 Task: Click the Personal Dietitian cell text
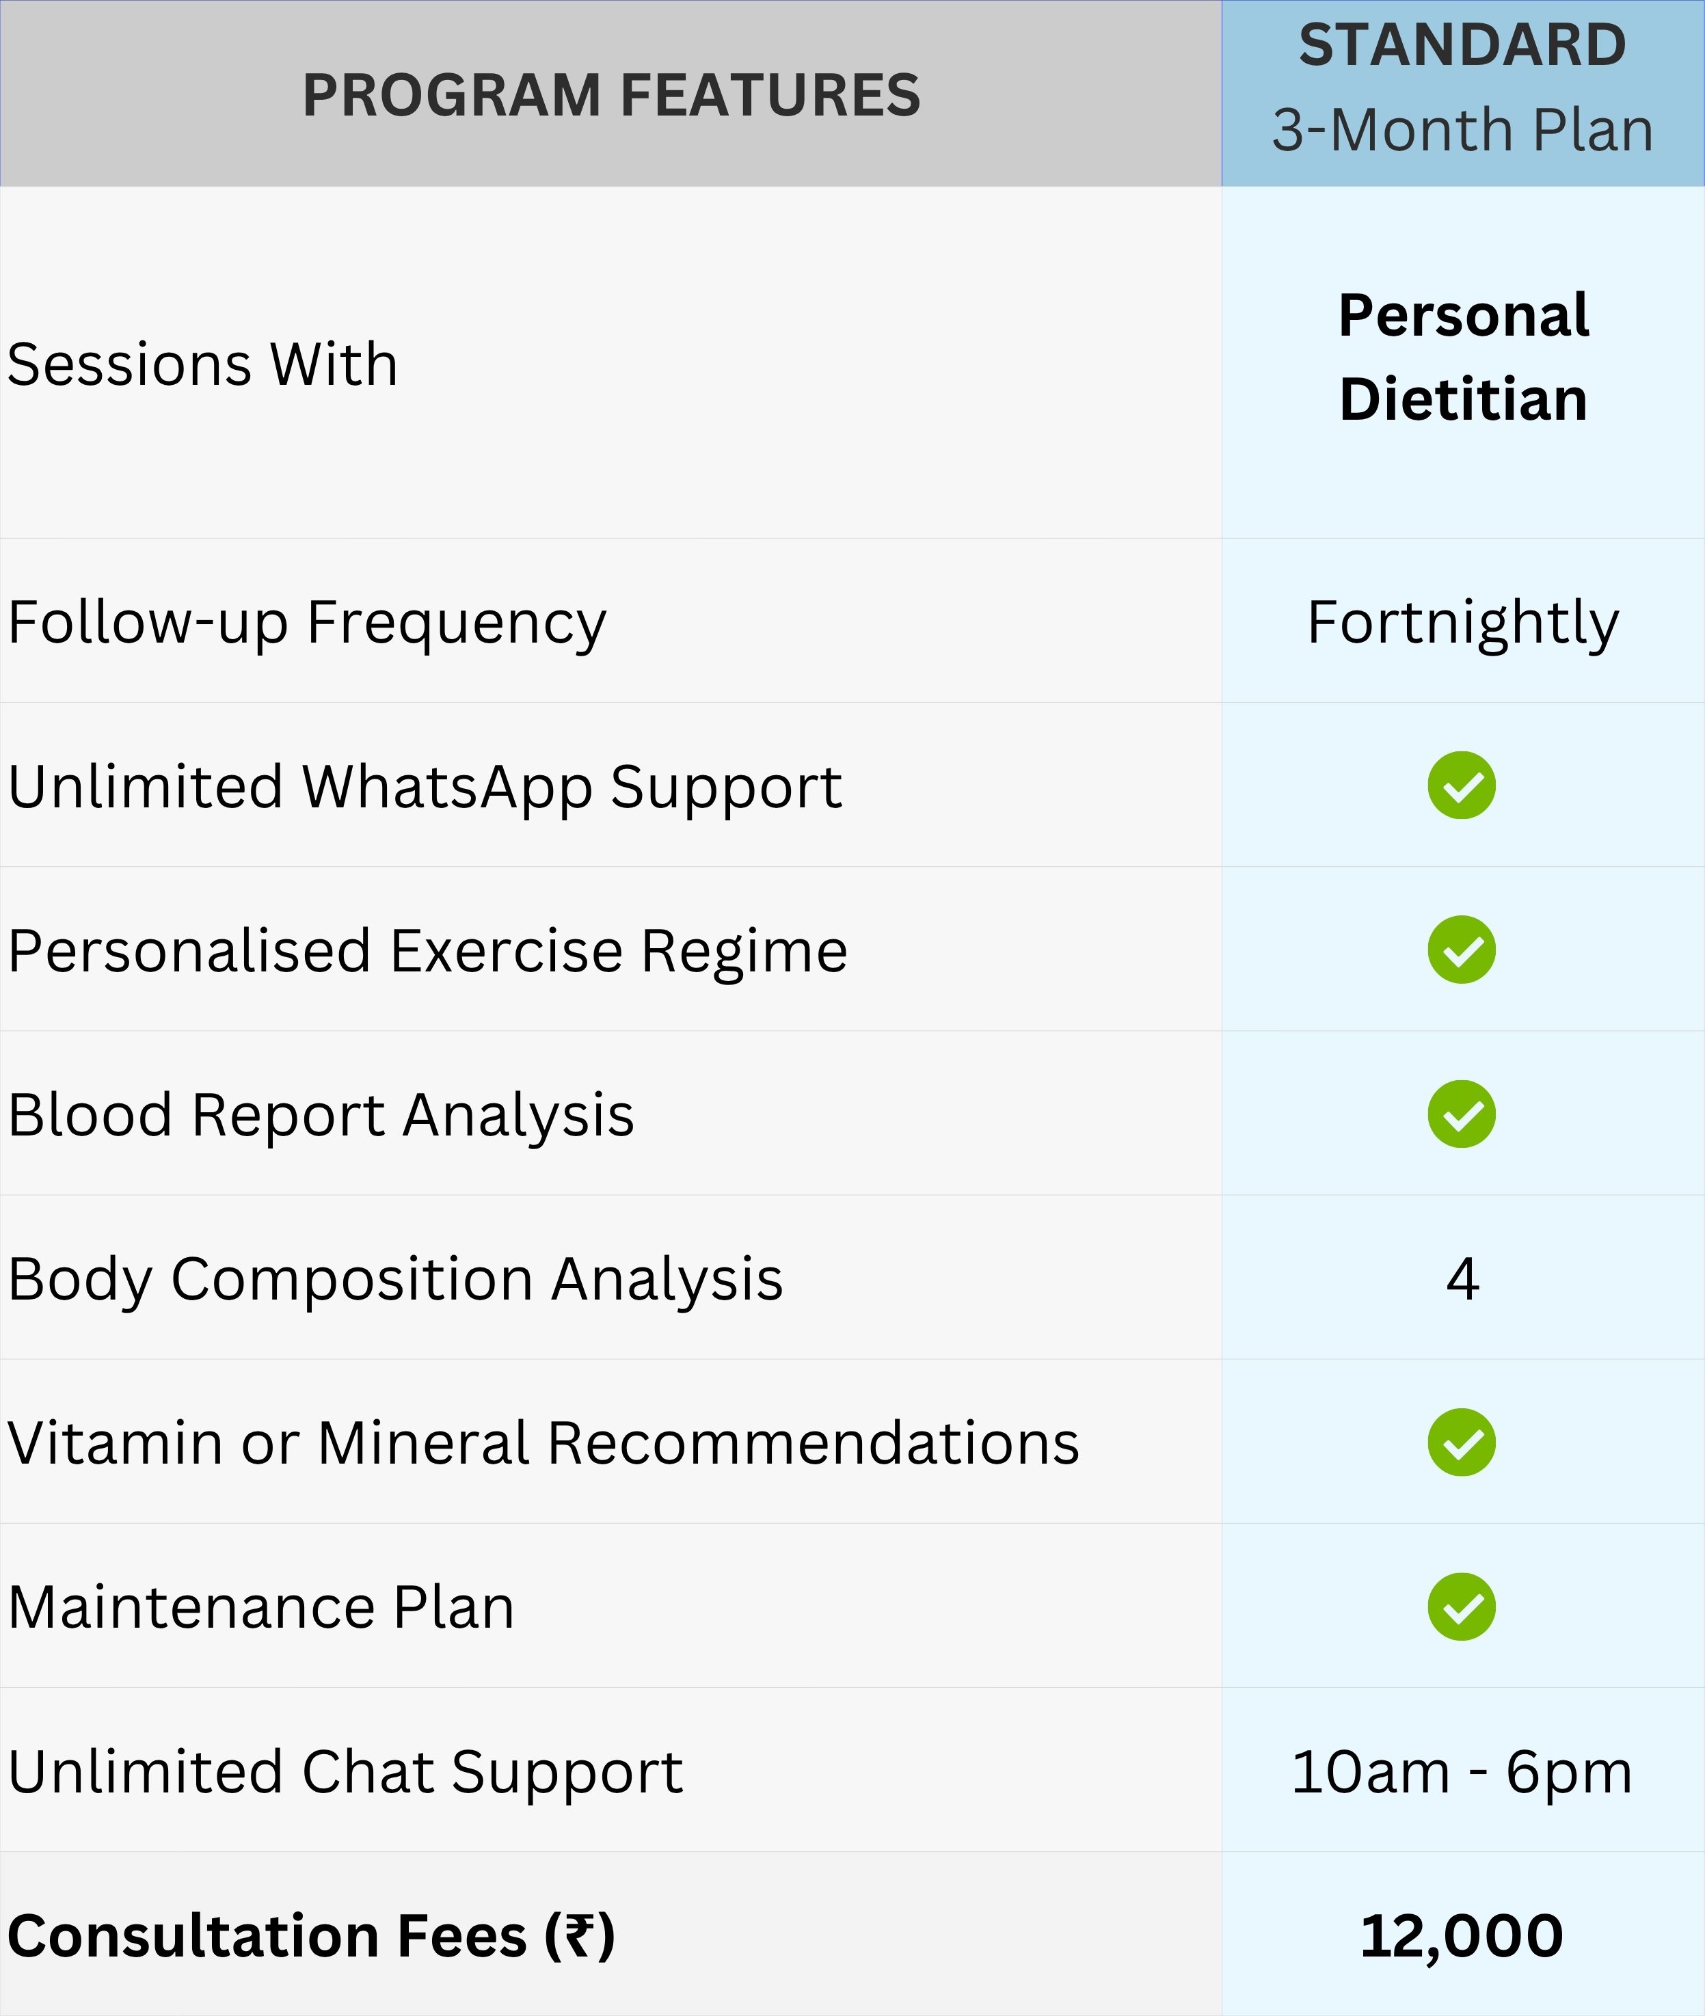[x=1462, y=358]
